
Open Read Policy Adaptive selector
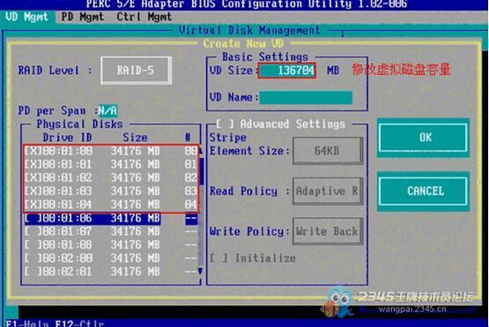328,191
